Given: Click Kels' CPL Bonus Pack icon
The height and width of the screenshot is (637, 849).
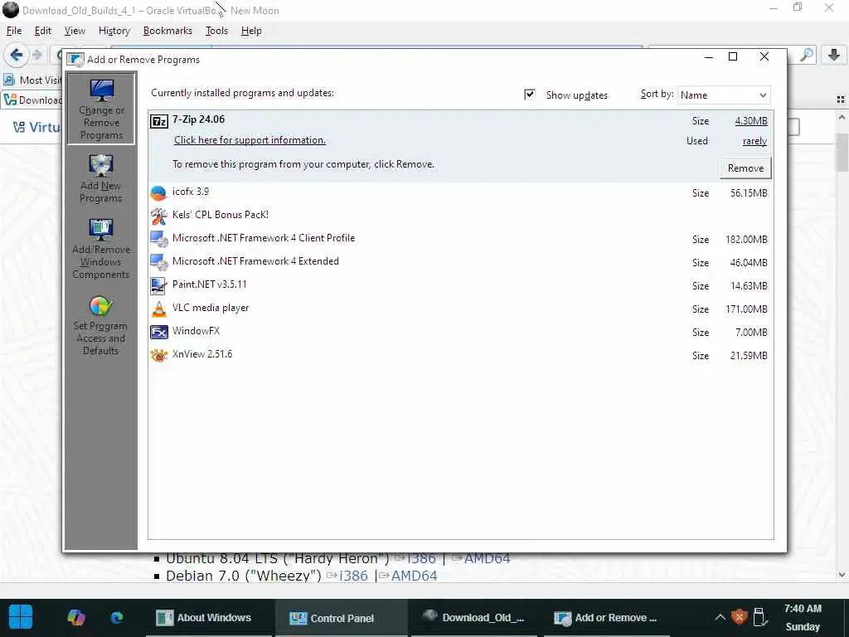Looking at the screenshot, I should click(x=158, y=216).
